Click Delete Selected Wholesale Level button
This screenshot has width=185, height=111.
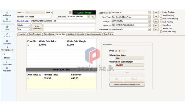pyautogui.click(x=127, y=84)
